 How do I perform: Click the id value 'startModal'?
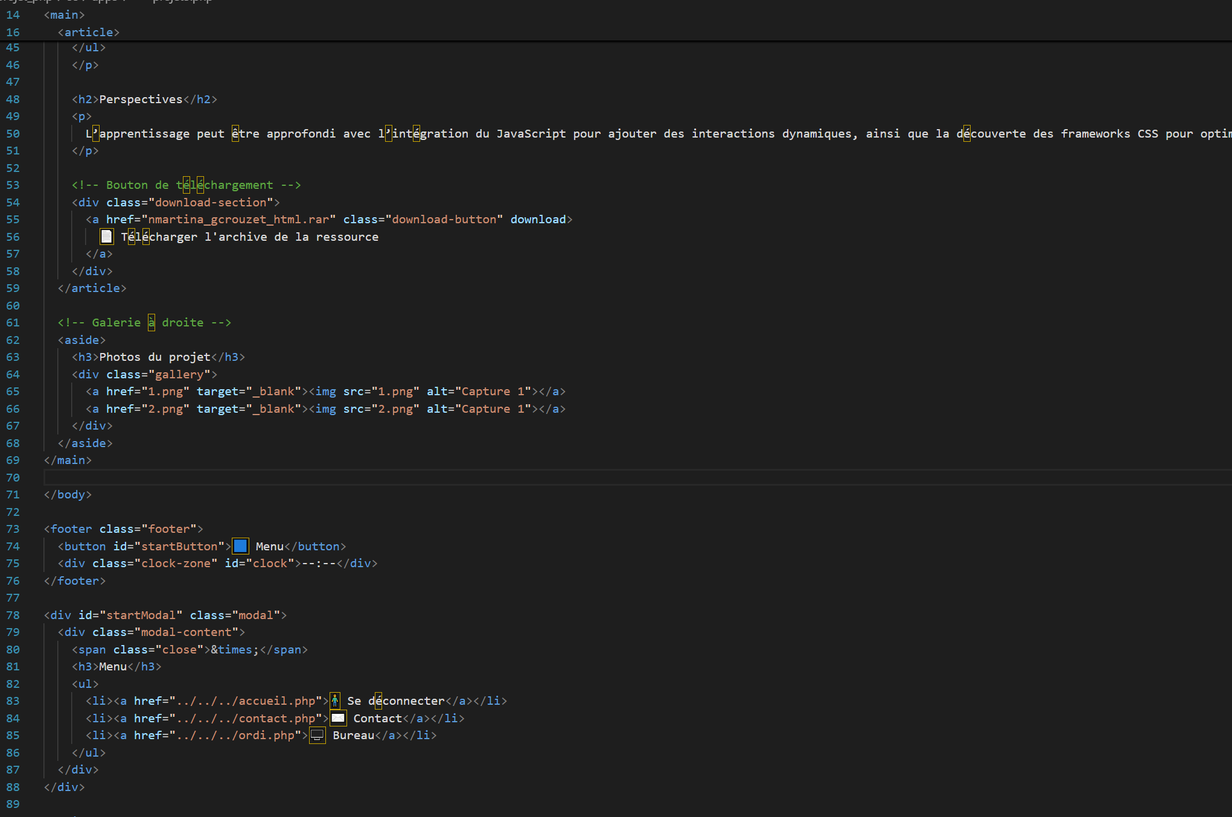coord(141,615)
